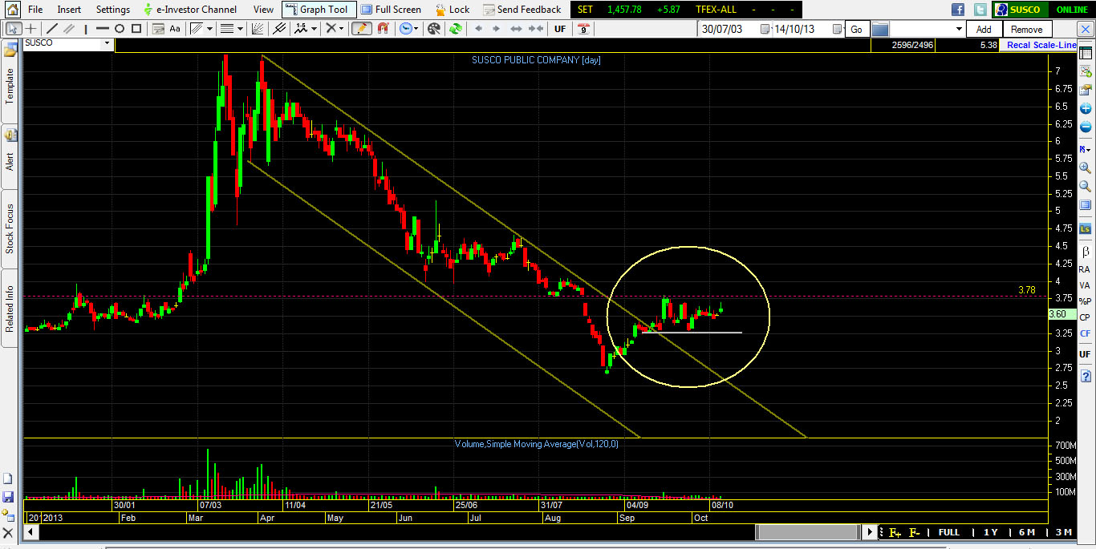Open start date calendar picker

point(765,29)
